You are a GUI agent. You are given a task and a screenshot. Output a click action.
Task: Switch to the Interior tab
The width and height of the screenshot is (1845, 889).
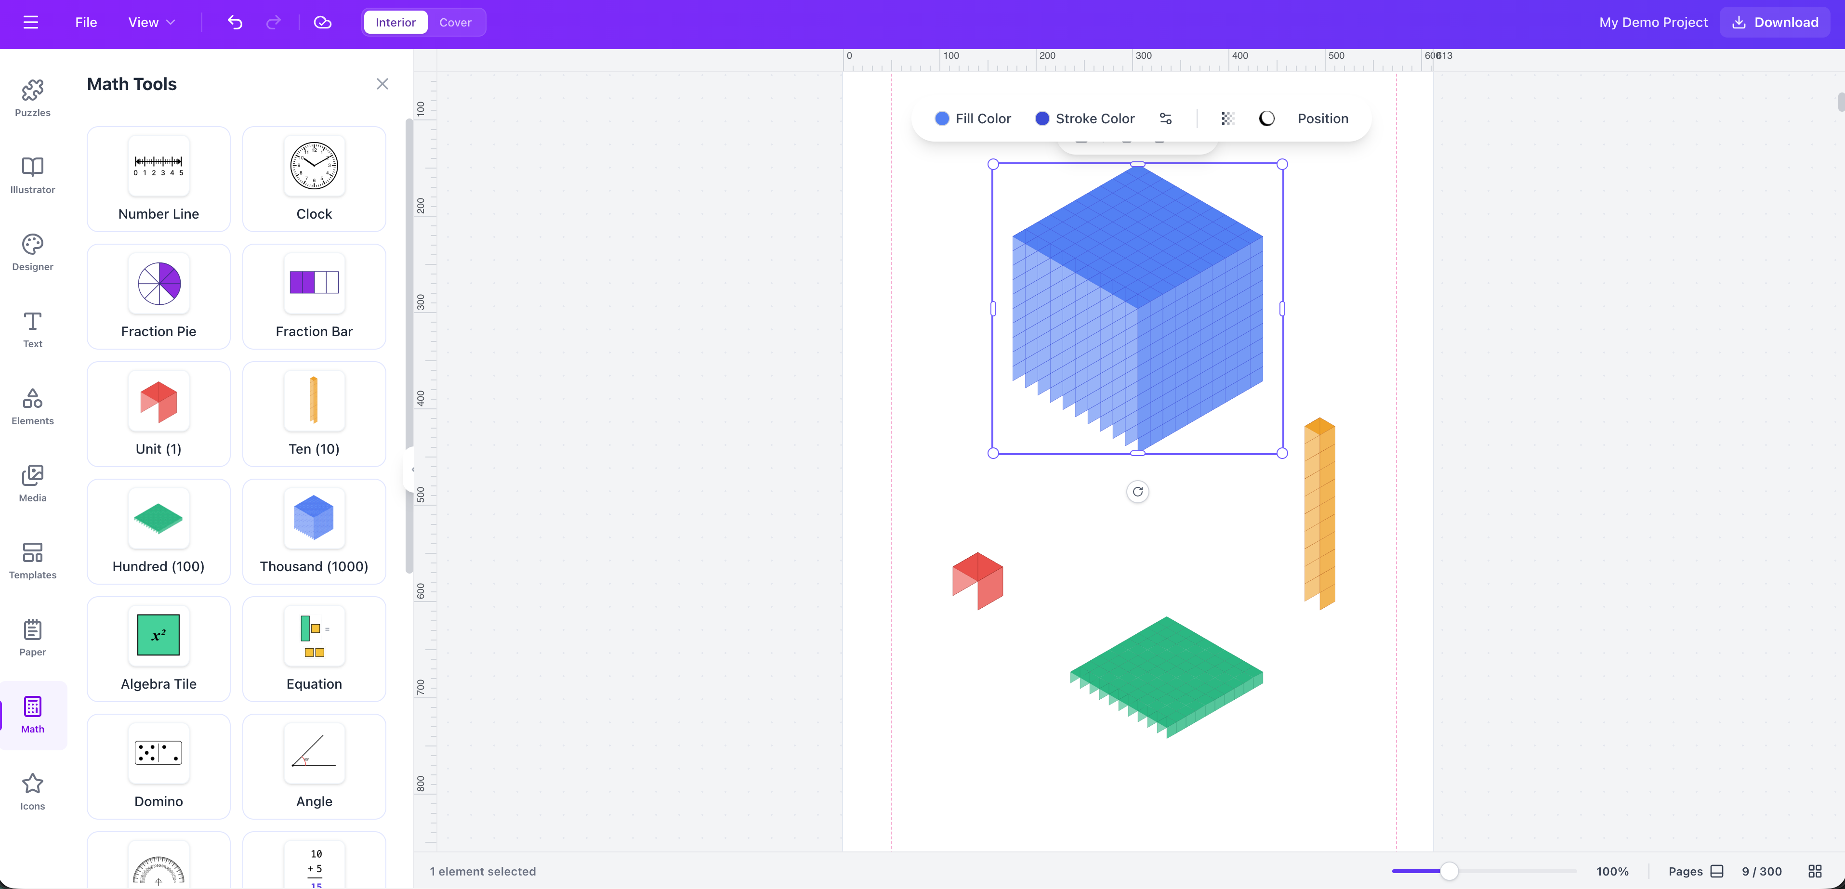(395, 22)
